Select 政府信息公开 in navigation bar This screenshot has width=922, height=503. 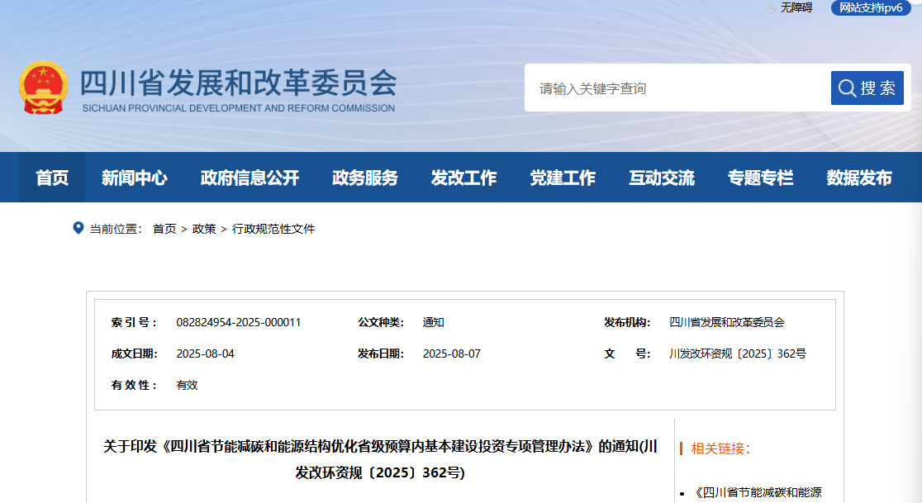pyautogui.click(x=250, y=178)
